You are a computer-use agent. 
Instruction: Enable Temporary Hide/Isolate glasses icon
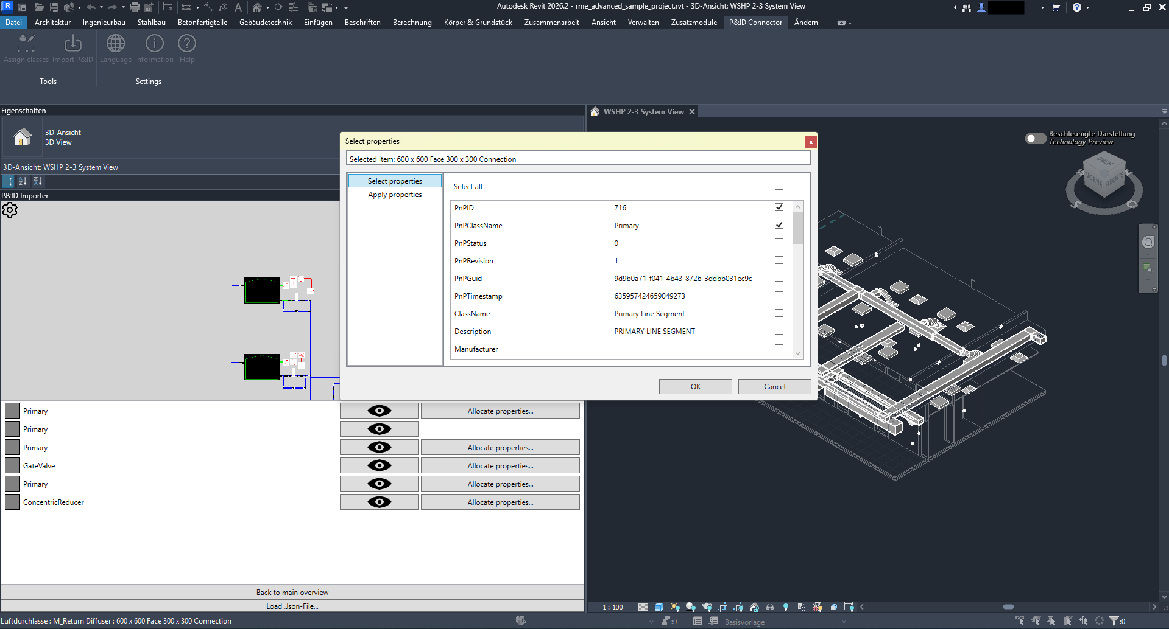pos(770,606)
